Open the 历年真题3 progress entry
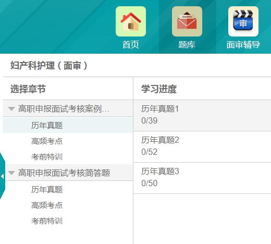 [202, 178]
